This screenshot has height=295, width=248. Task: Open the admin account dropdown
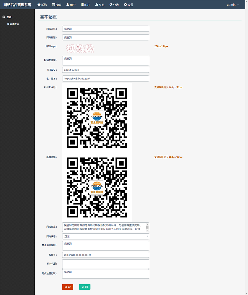pos(233,5)
